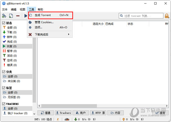This screenshot has width=171, height=122.
Task: Click the upload speed 0 B/s indicator
Action: (133, 119)
